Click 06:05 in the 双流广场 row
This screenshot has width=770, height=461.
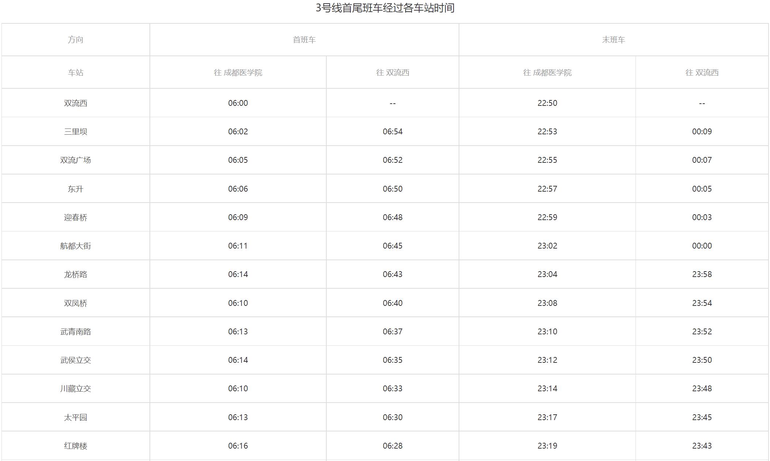pyautogui.click(x=238, y=160)
